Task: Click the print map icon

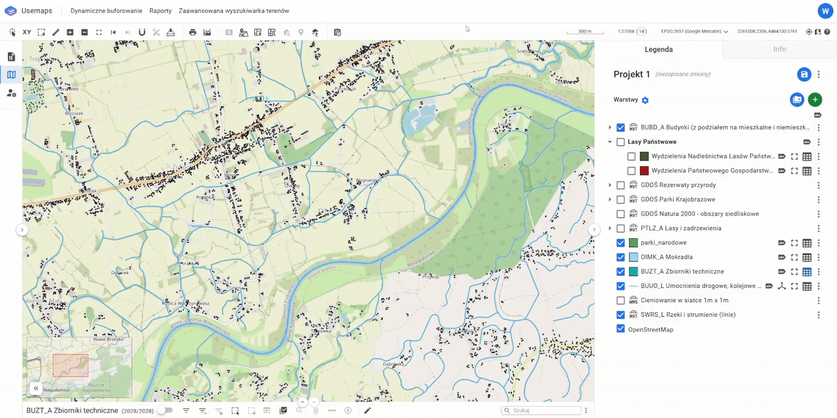Action: (192, 32)
